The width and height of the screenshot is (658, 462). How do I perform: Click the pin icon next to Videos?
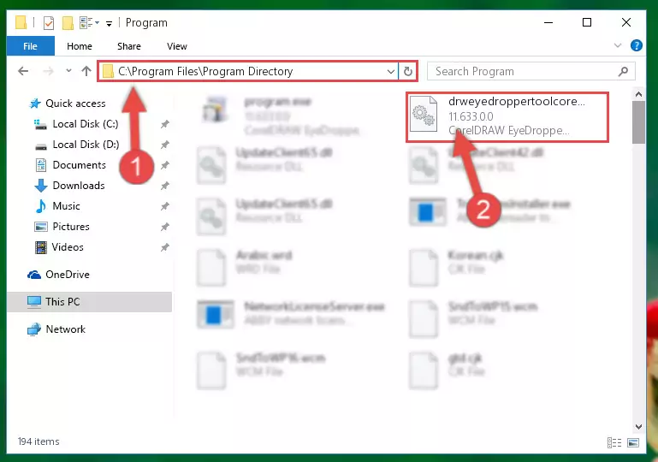click(x=165, y=247)
